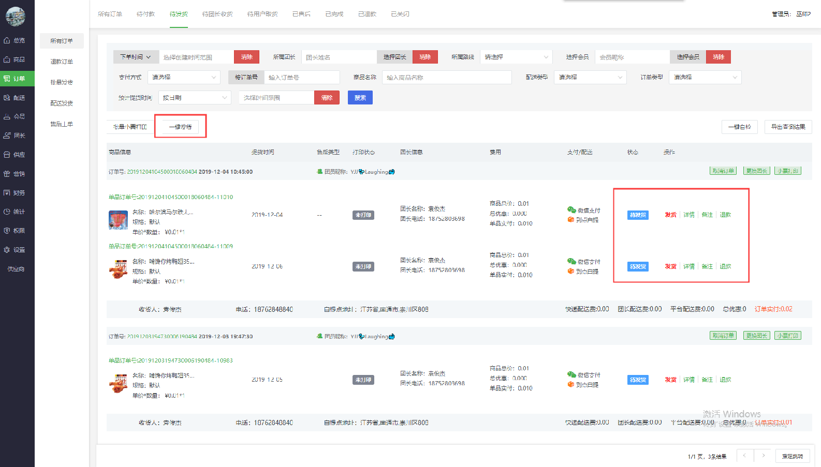Viewport: 821px width, 467px height.
Task: Click the 导出查询结果 export button
Action: pos(788,127)
